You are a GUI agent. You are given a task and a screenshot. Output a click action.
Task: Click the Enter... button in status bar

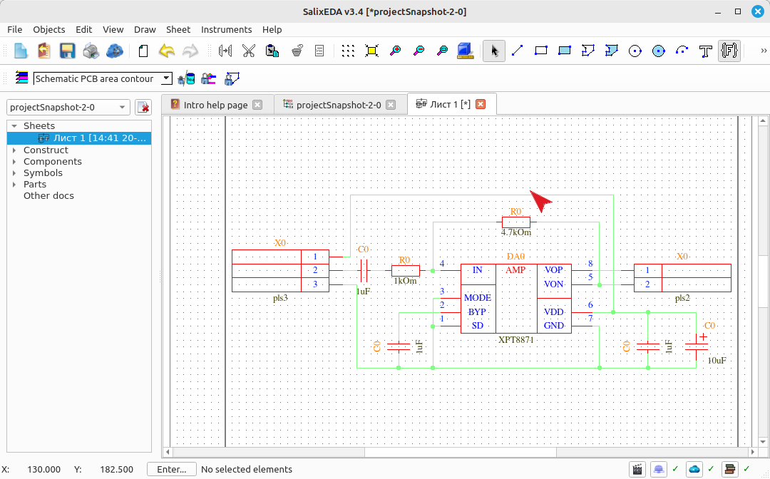pos(171,469)
